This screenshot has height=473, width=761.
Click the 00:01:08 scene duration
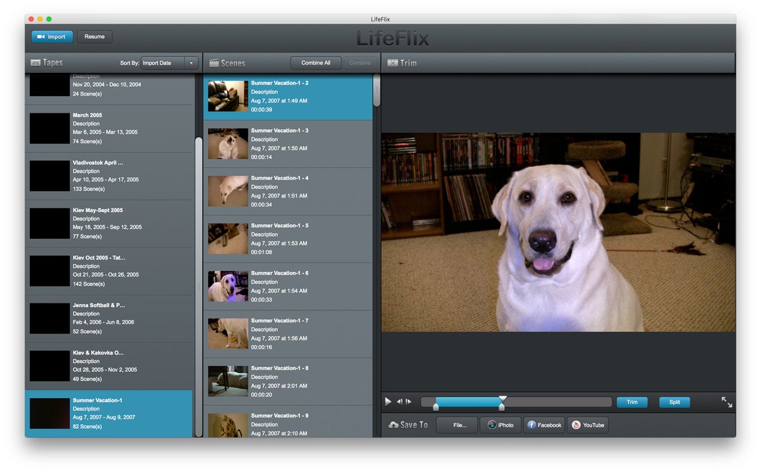261,252
